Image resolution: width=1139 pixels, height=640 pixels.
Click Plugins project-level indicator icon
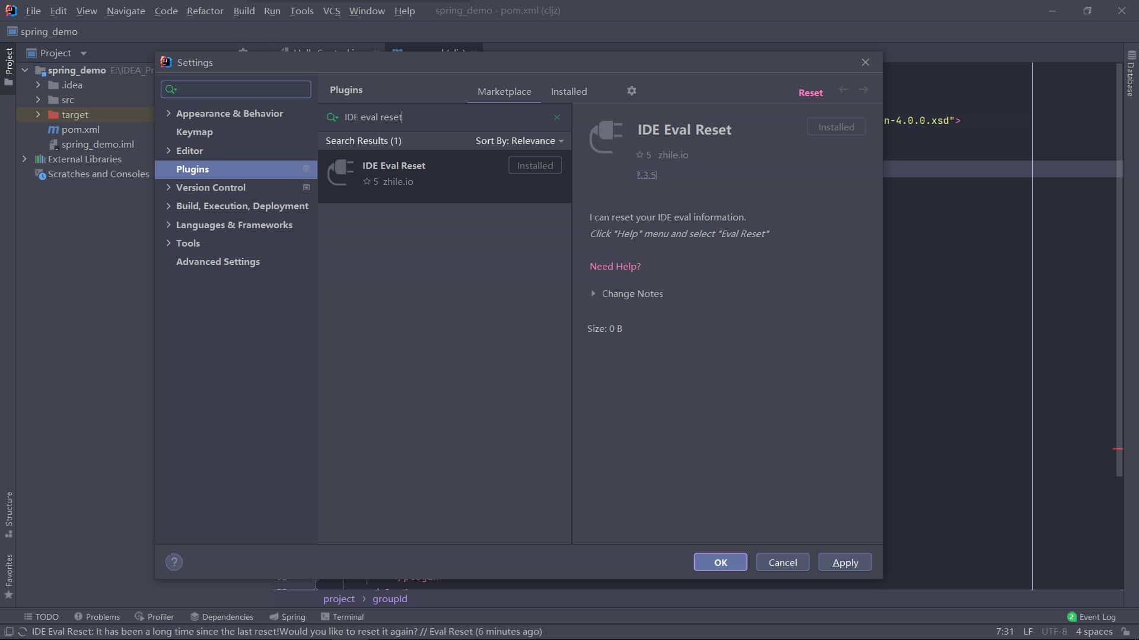(306, 169)
